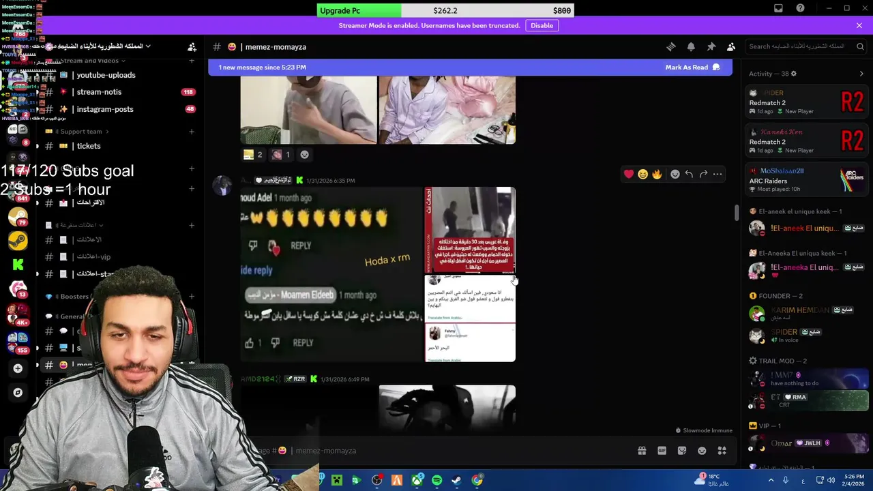The width and height of the screenshot is (873, 491).
Task: Open Chrome from Windows taskbar
Action: pyautogui.click(x=477, y=480)
